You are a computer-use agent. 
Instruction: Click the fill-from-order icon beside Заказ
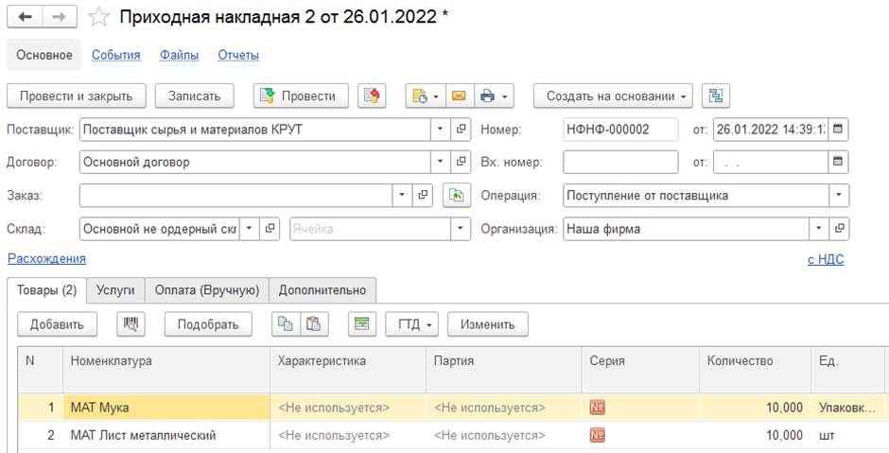(x=457, y=196)
